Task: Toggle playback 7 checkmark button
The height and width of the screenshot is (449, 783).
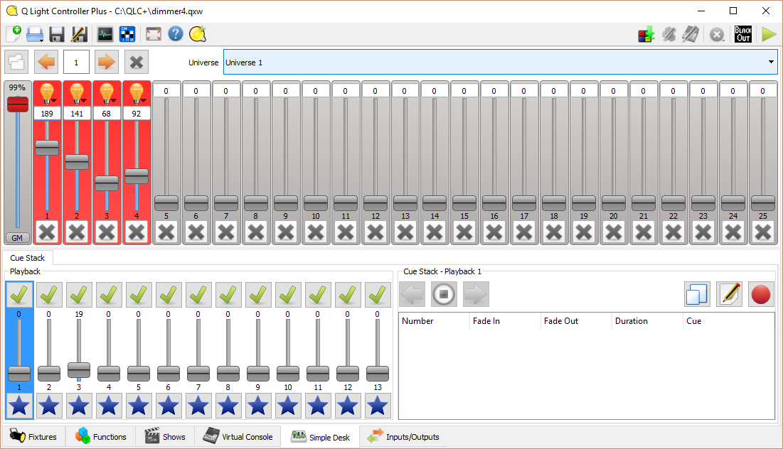Action: tap(198, 294)
